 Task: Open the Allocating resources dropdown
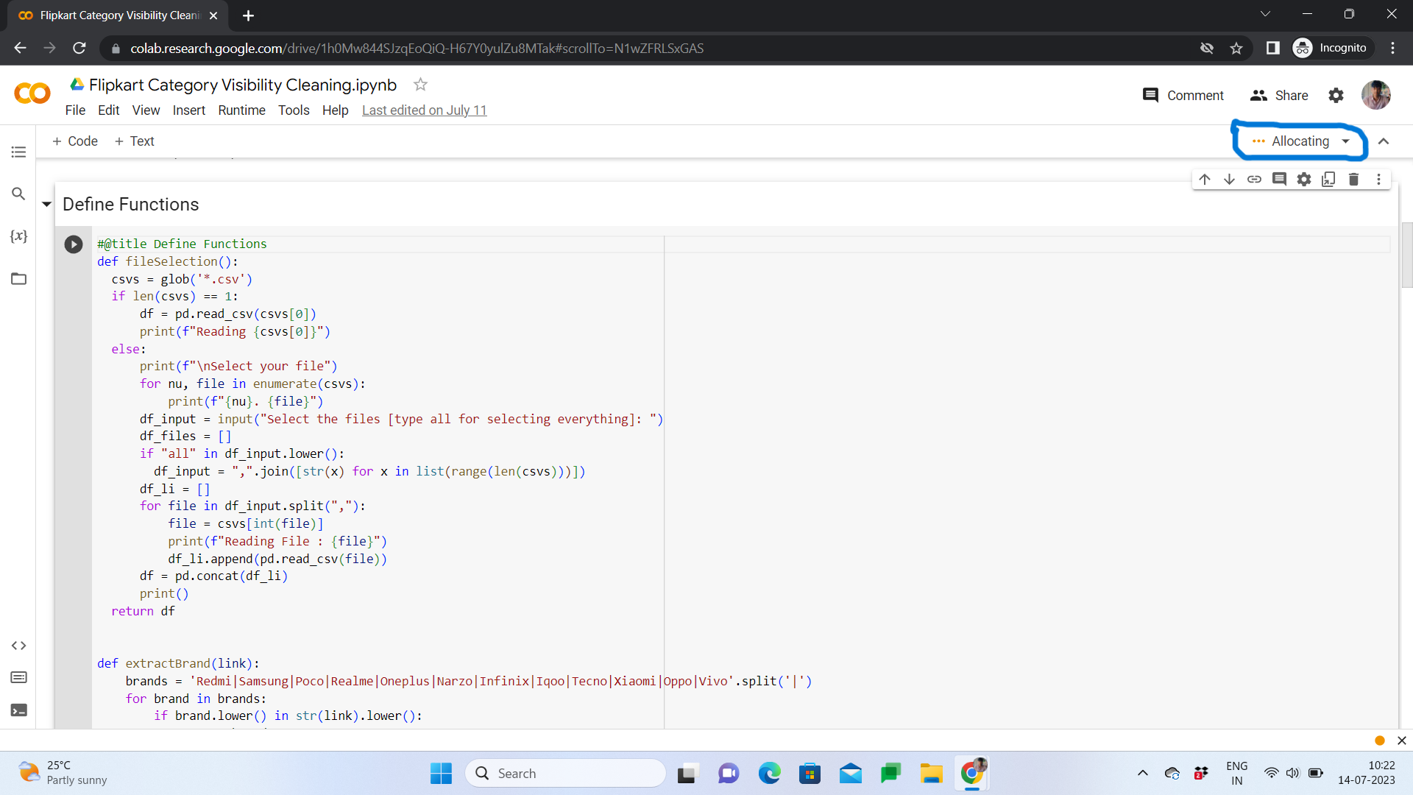pyautogui.click(x=1346, y=141)
